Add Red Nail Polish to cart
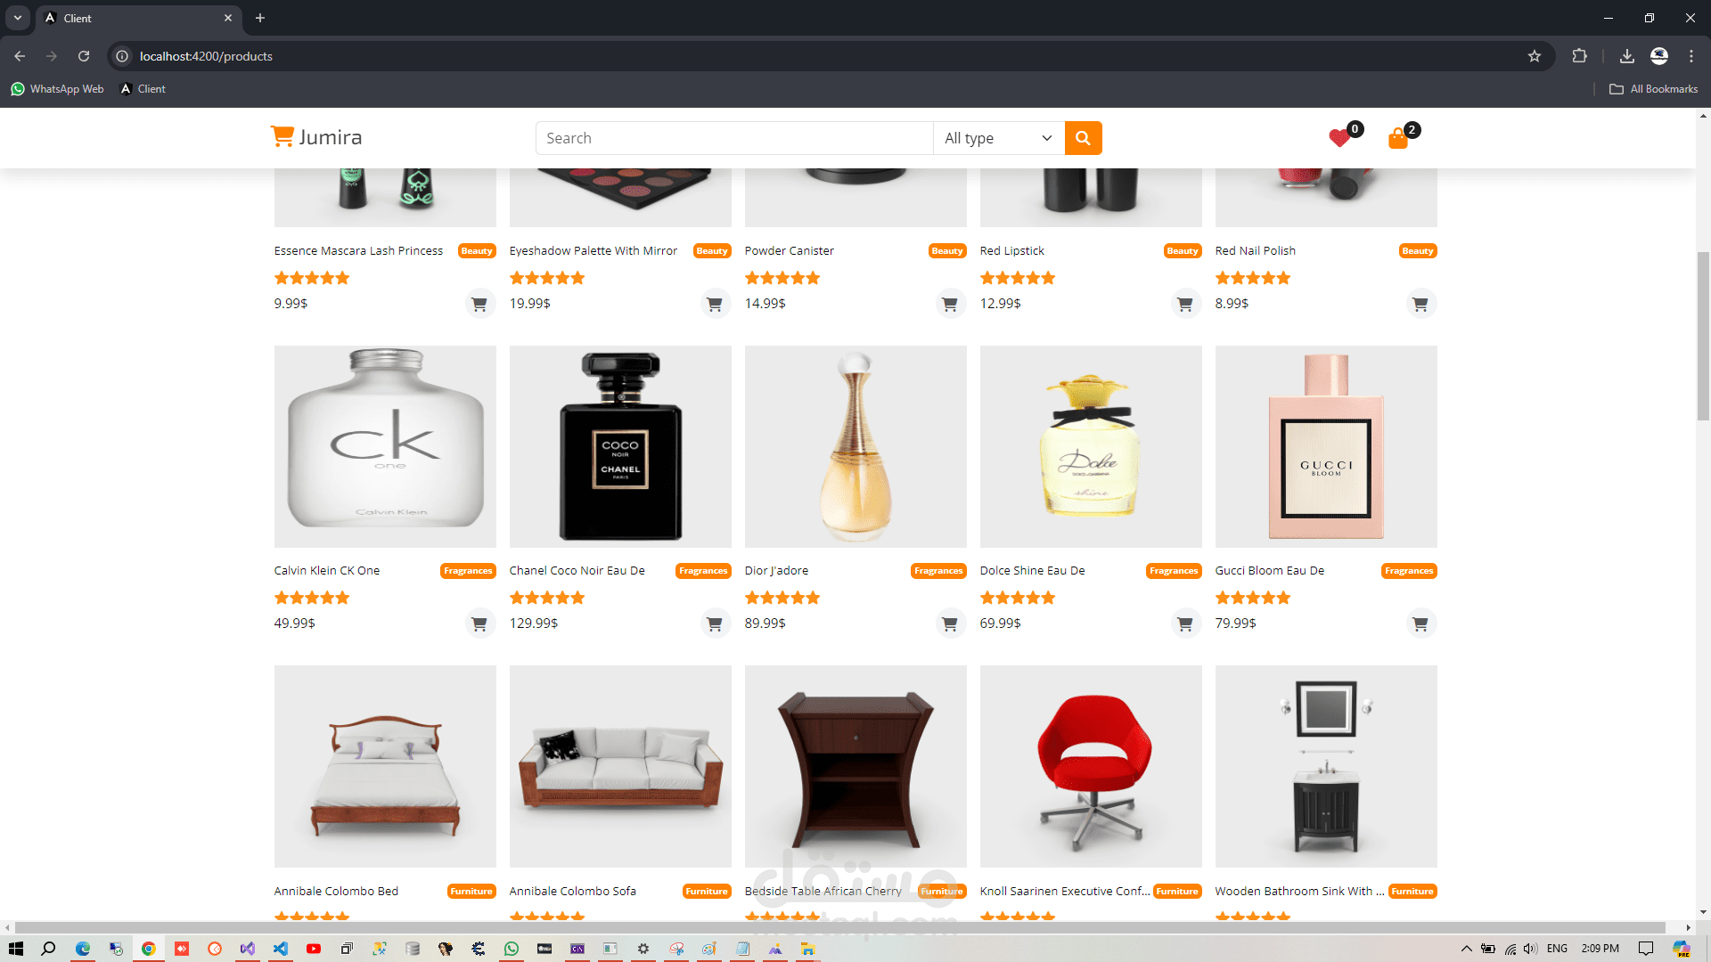 coord(1420,304)
